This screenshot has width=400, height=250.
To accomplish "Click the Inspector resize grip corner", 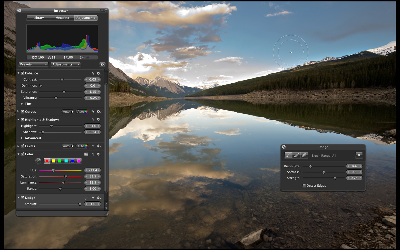I will click(106, 214).
